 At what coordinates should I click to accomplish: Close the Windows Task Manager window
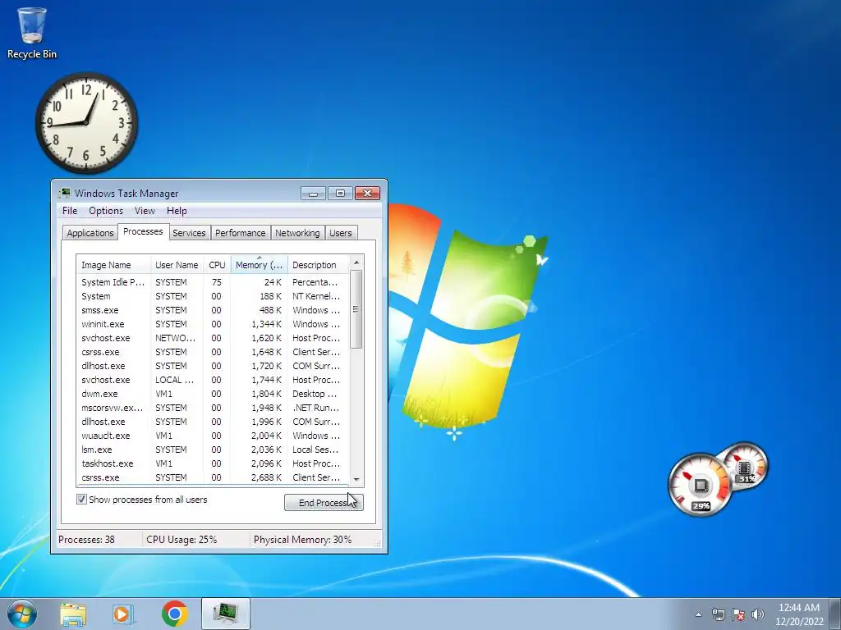[367, 193]
